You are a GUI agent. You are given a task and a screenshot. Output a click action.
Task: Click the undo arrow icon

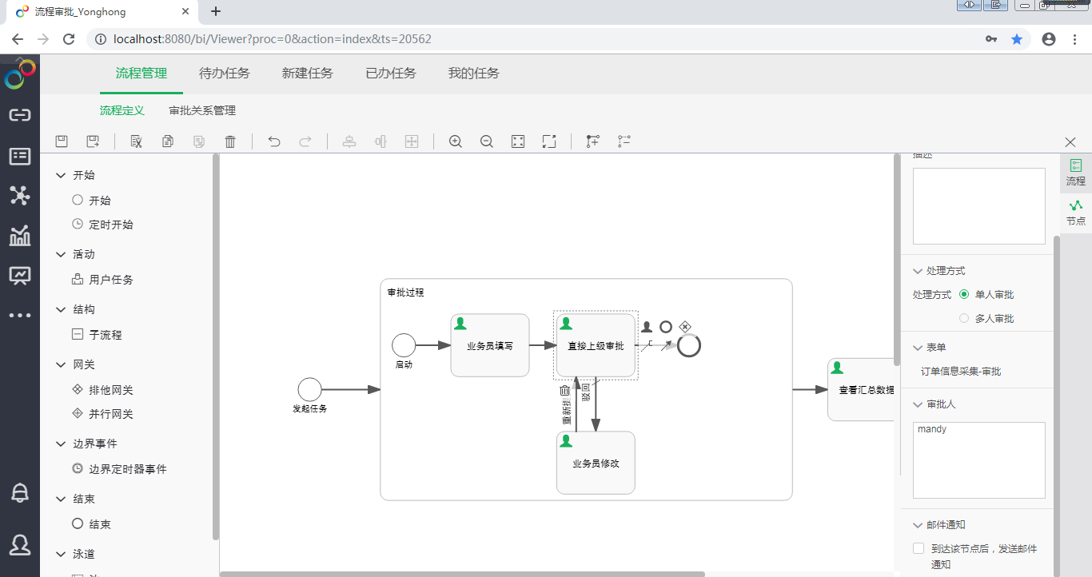pyautogui.click(x=274, y=141)
